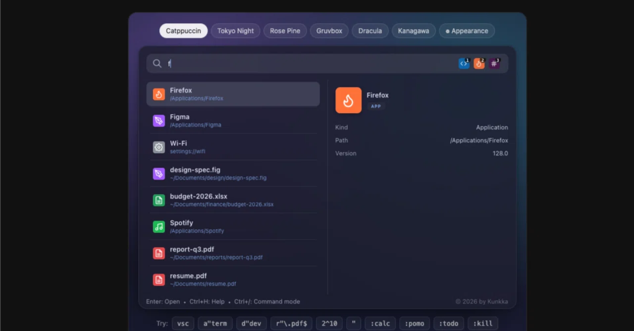
Task: Toggle the Appearance button
Action: (467, 31)
